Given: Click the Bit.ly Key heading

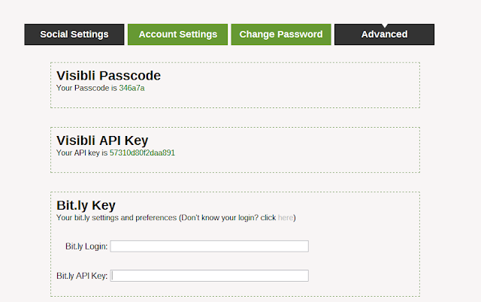Looking at the screenshot, I should pos(86,205).
